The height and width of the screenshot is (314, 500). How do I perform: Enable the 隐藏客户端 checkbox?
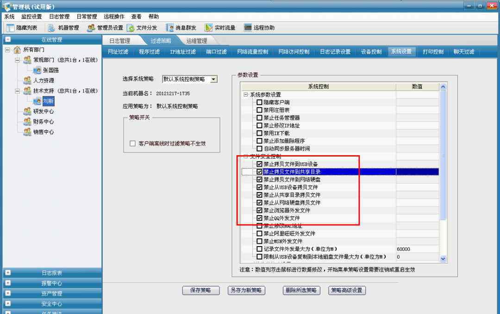(259, 103)
